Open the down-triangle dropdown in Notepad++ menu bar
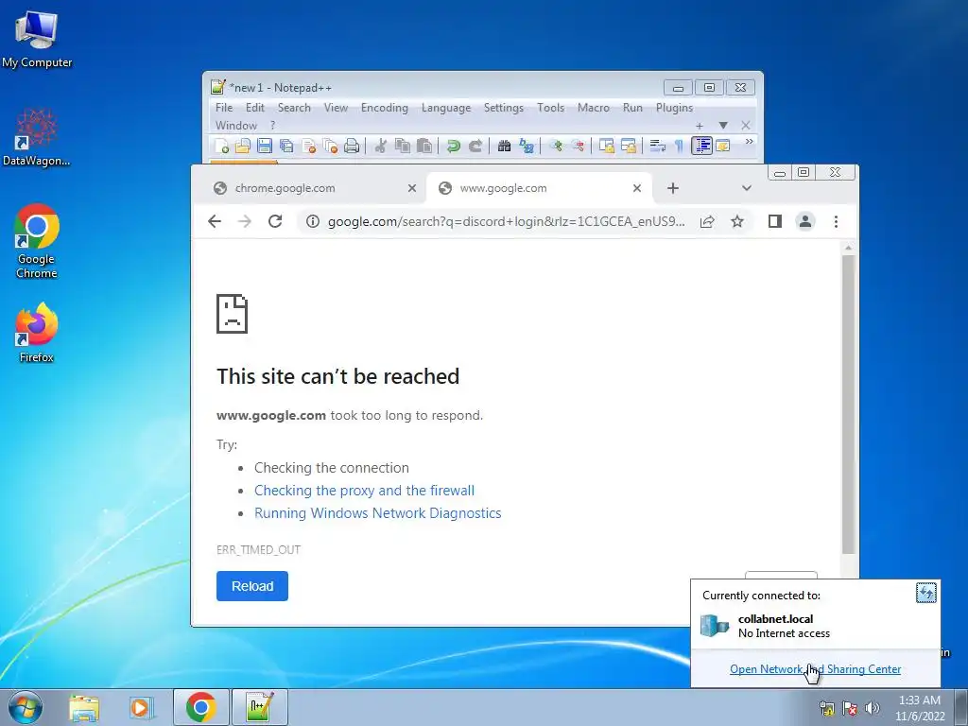This screenshot has width=968, height=726. (723, 126)
